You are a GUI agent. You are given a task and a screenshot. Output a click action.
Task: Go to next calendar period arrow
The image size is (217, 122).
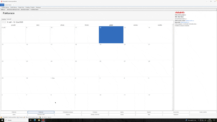point(5,22)
